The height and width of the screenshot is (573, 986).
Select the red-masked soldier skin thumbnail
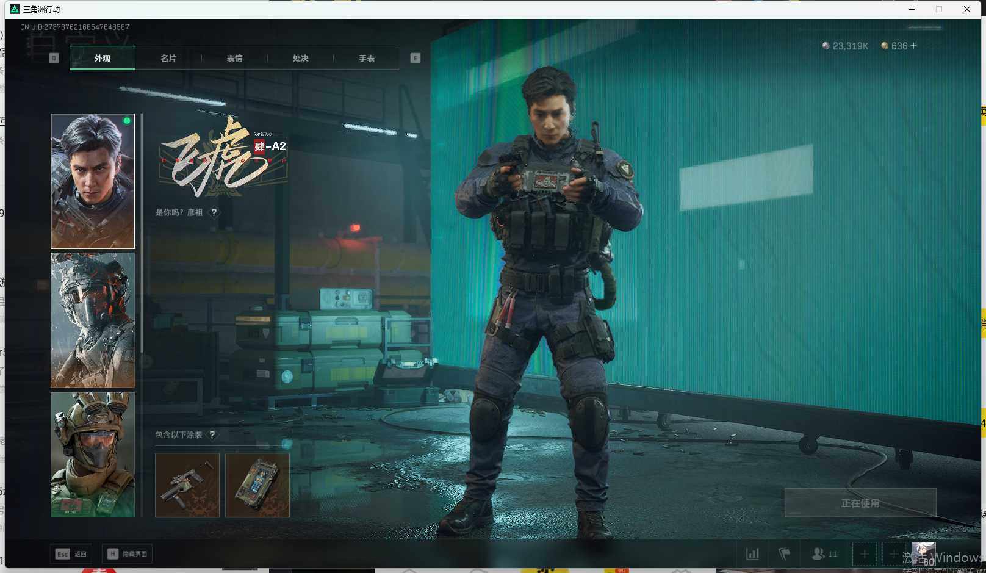(x=93, y=320)
